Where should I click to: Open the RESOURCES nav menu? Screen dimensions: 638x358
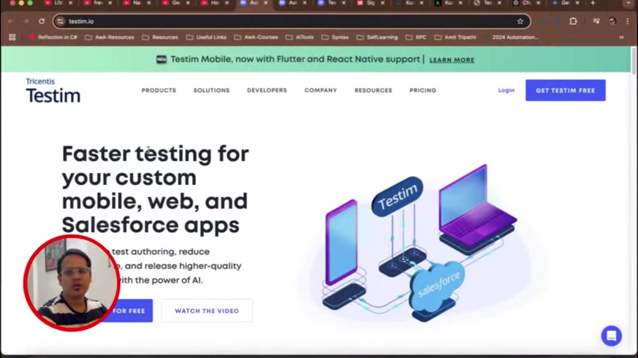point(373,90)
